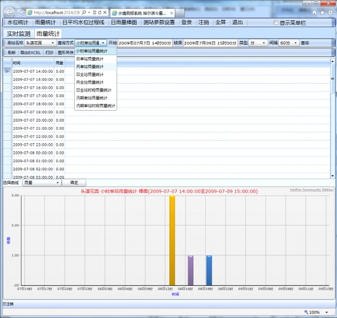Click the 刷新 toolbar button
The image size is (337, 318).
pyautogui.click(x=11, y=53)
